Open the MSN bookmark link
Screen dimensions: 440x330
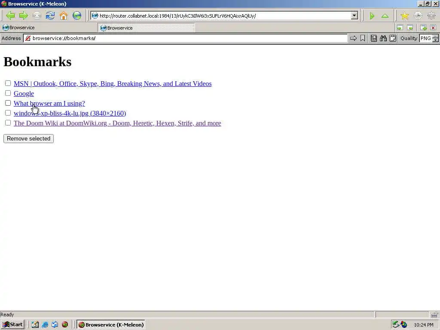(x=113, y=84)
